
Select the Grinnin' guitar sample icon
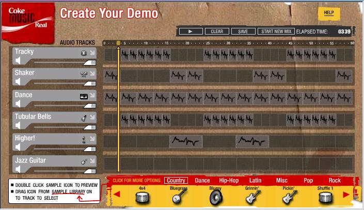pos(253,197)
